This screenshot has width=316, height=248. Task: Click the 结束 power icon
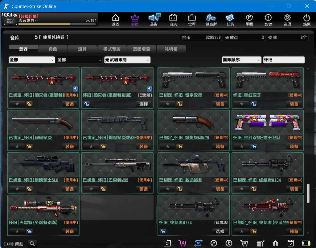coord(306,20)
